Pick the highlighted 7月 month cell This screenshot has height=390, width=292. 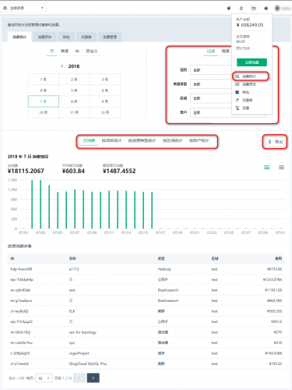[44, 101]
